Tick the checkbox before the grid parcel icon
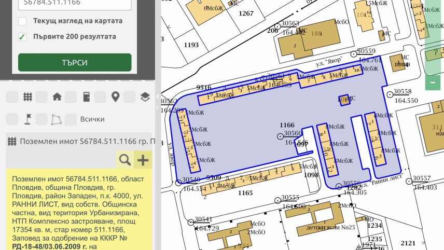 coord(12,97)
